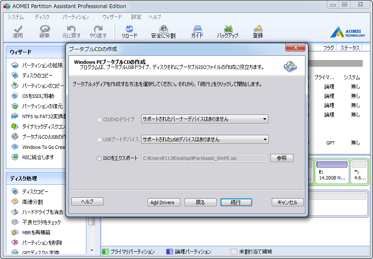Image resolution: width=373 pixels, height=259 pixels.
Task: Click the ディスクコピー disk operation icon
Action: click(15, 191)
